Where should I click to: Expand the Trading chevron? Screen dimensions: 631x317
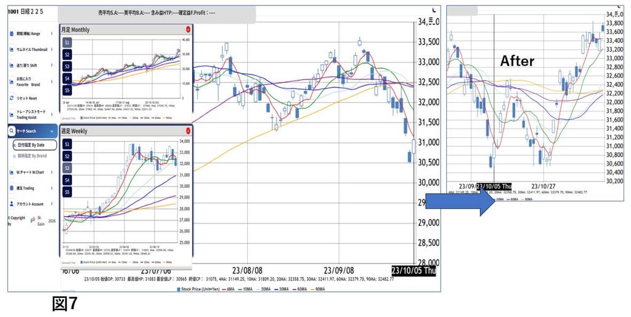[52, 188]
